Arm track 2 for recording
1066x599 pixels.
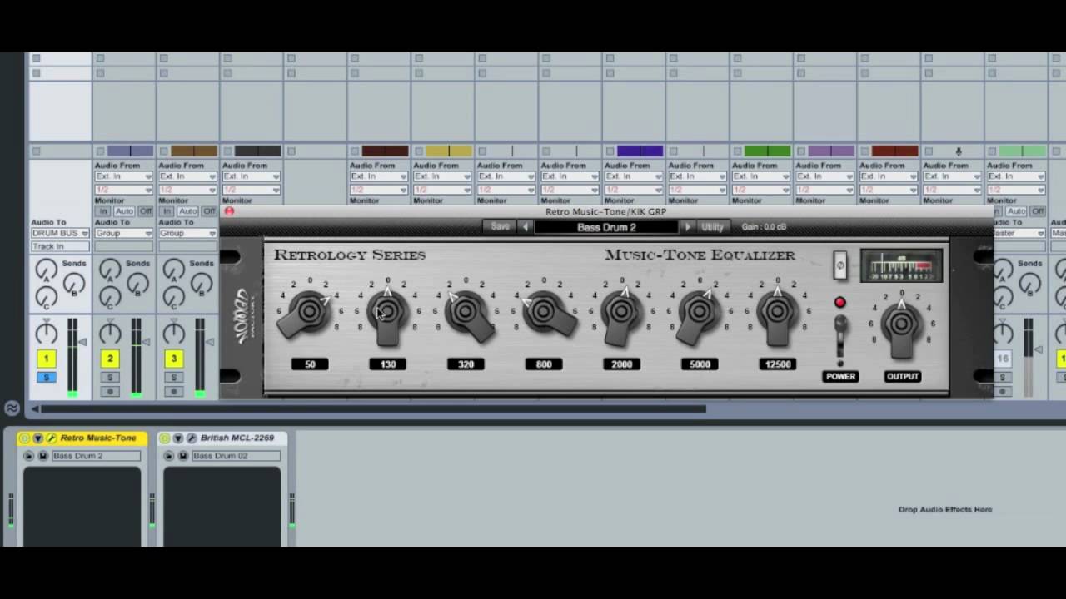coord(110,391)
